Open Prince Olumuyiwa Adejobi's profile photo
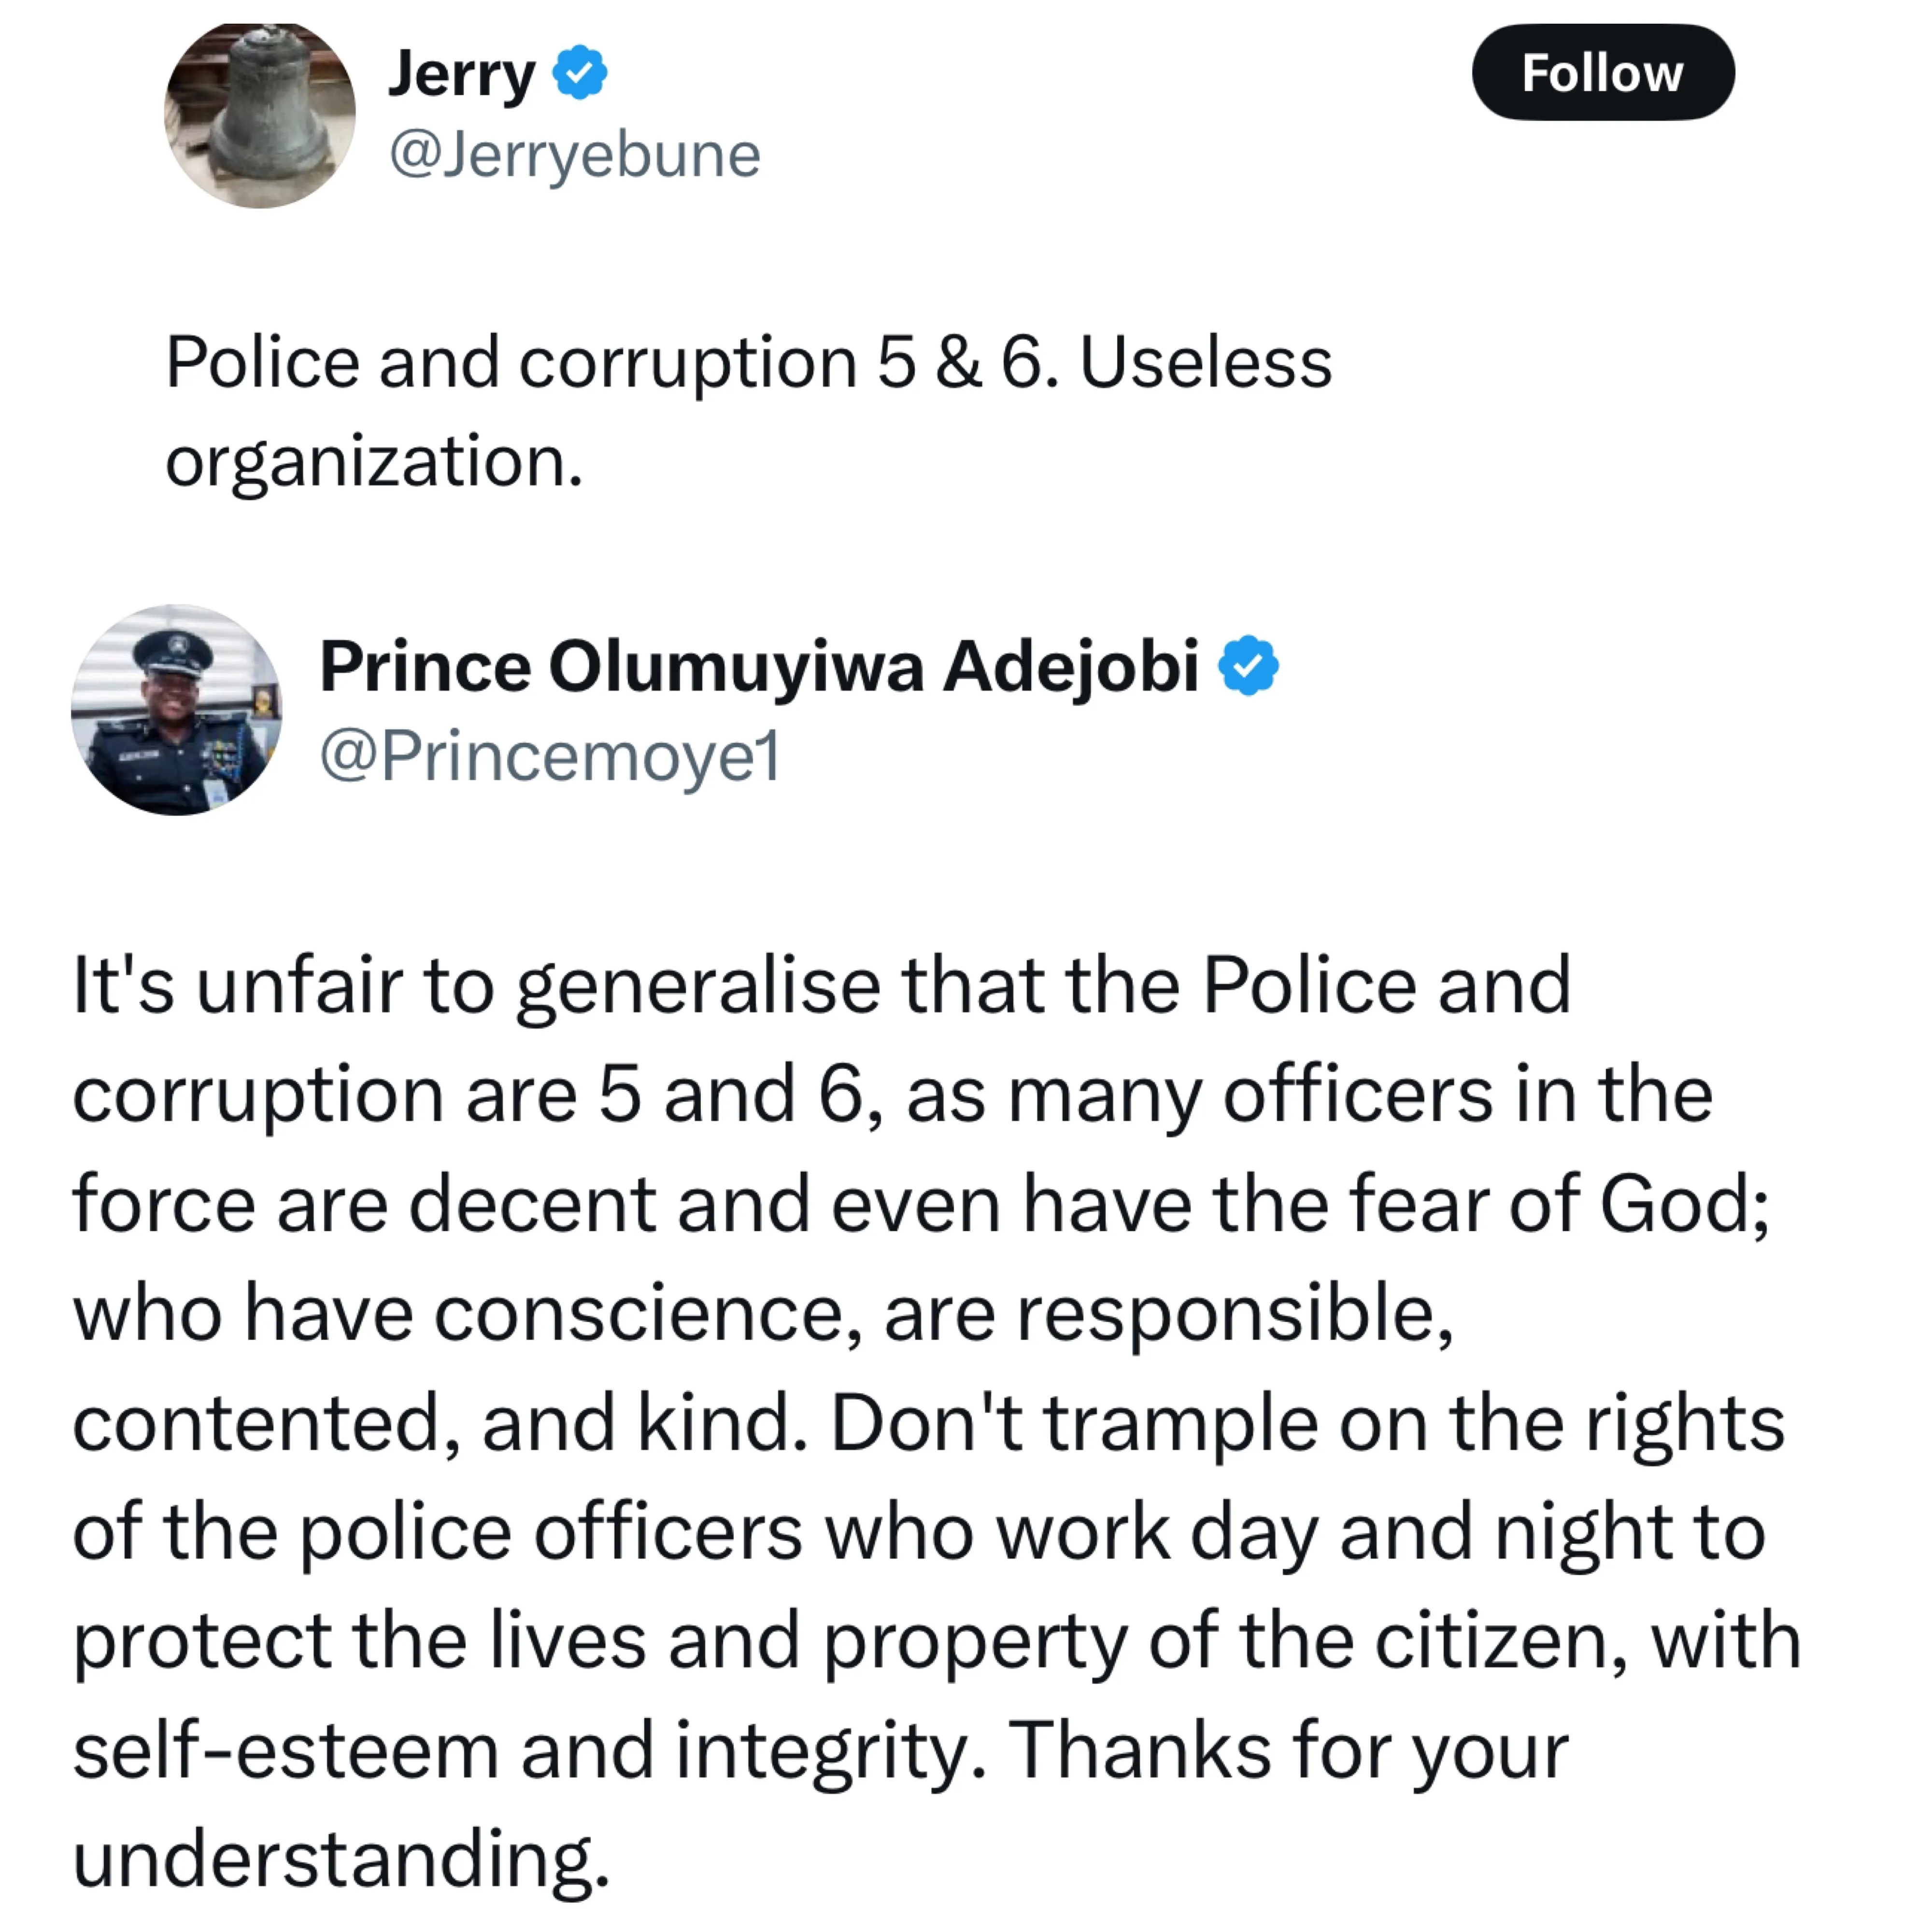 tap(176, 709)
